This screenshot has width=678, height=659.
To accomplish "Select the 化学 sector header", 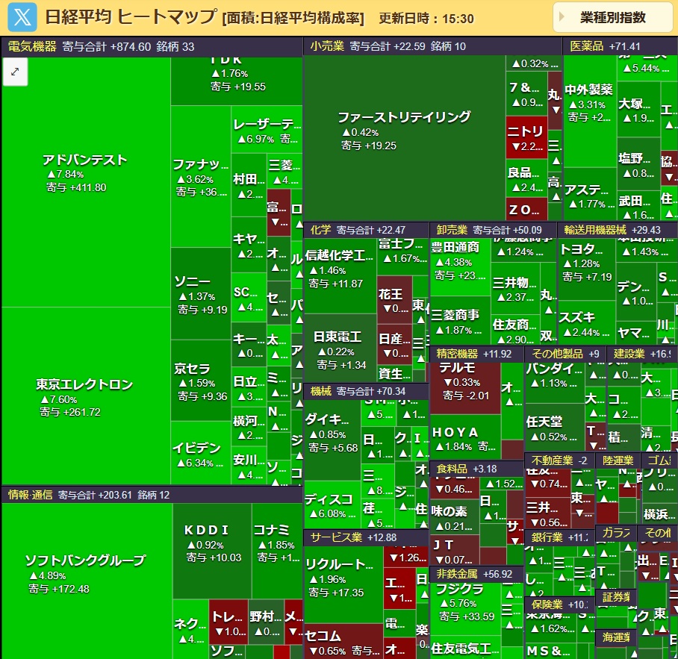I will point(366,230).
